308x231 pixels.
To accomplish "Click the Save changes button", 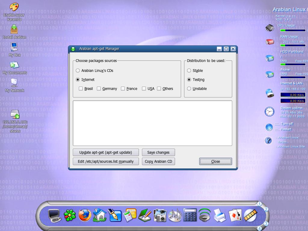I will [158, 152].
